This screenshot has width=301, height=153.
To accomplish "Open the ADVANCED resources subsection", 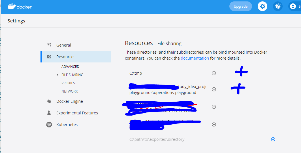I will [x=70, y=67].
